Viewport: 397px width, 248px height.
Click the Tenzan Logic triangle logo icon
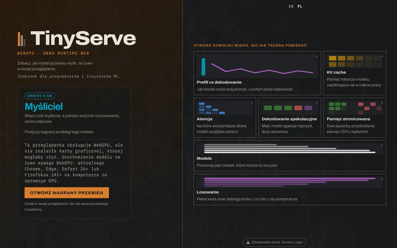(x=248, y=242)
